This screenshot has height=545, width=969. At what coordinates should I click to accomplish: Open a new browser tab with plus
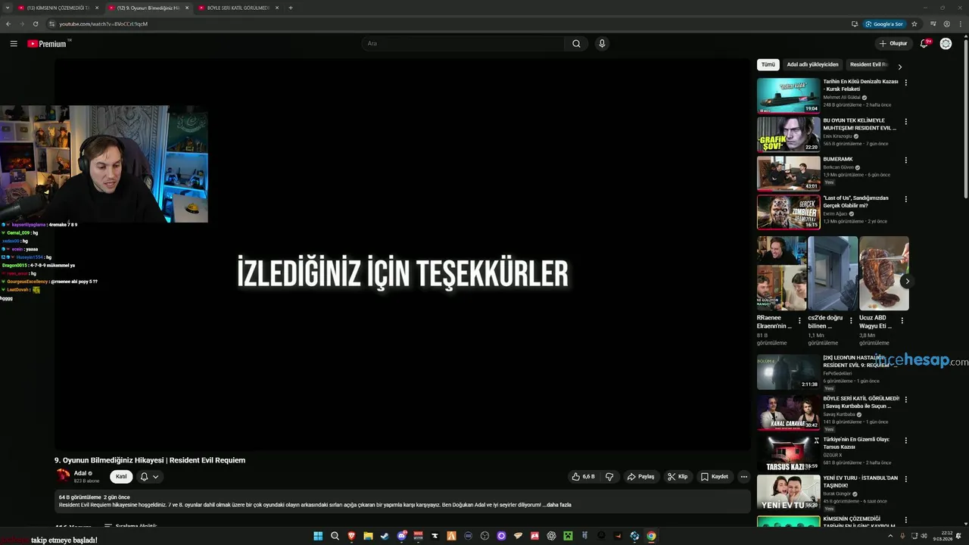(291, 8)
